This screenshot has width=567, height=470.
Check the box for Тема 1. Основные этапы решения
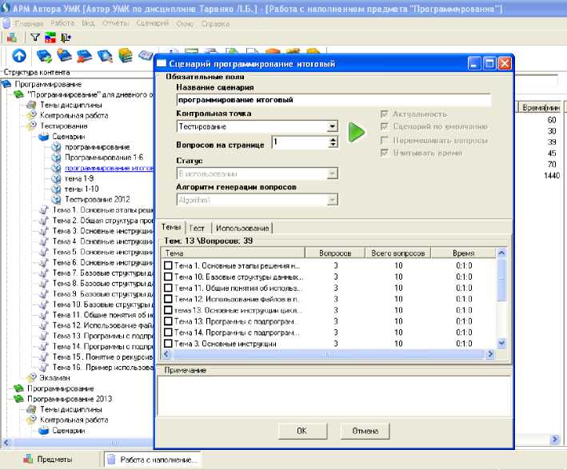(x=168, y=265)
